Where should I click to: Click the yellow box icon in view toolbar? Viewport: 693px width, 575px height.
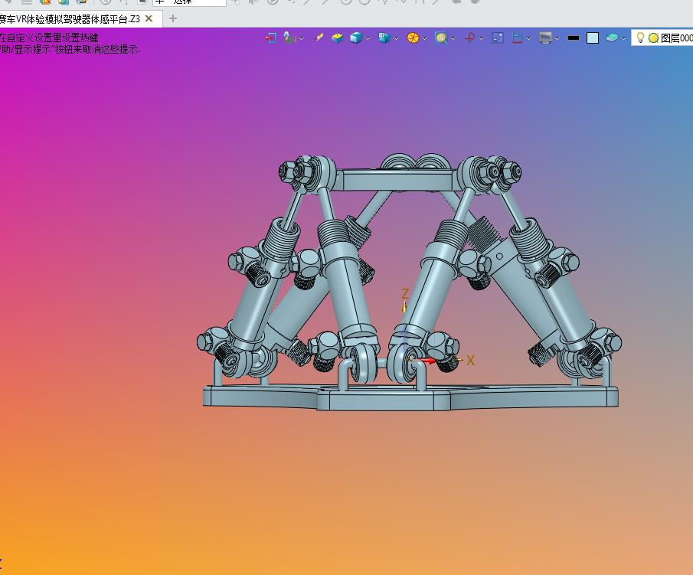[x=337, y=38]
